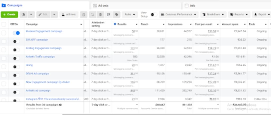
Task: Check the Muskan Engagement campaign row checkbox
Action: [4, 33]
